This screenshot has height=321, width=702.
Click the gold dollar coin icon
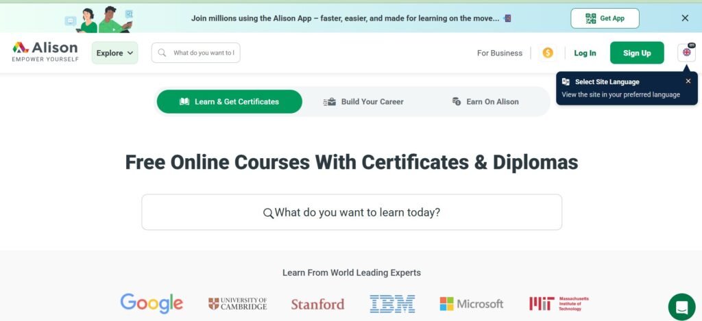548,53
